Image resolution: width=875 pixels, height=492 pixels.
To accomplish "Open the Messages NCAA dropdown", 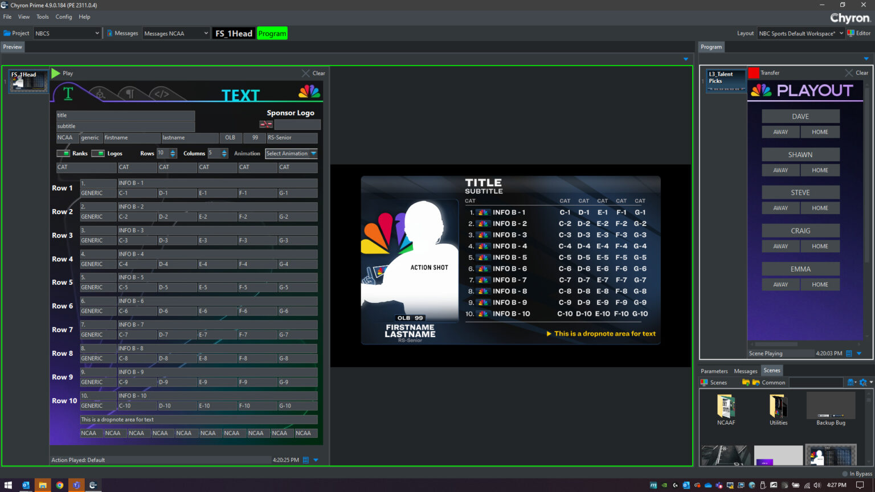I will tap(175, 33).
